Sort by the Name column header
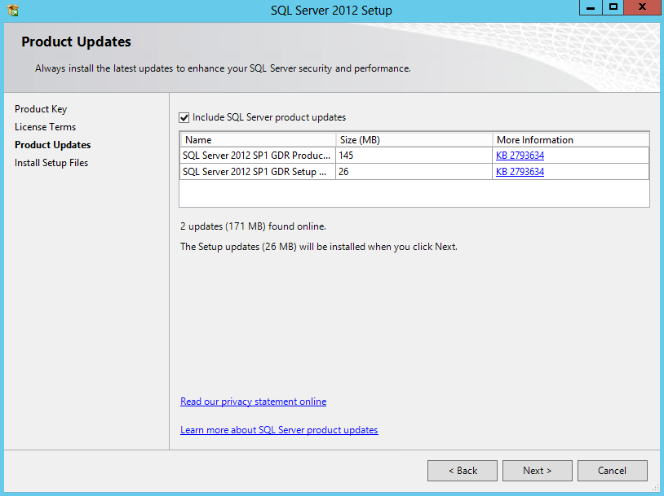Image resolution: width=664 pixels, height=496 pixels. pos(259,140)
